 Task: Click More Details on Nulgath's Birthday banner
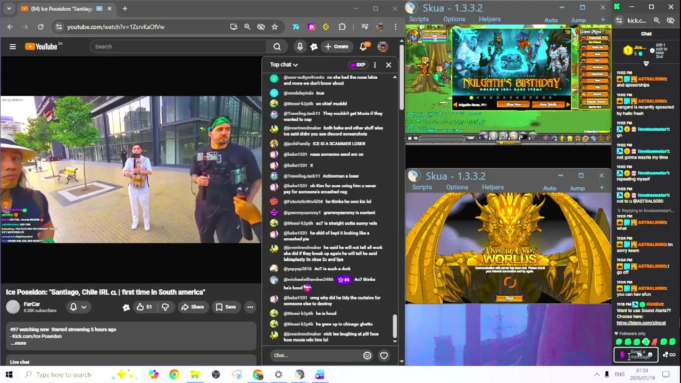(547, 104)
